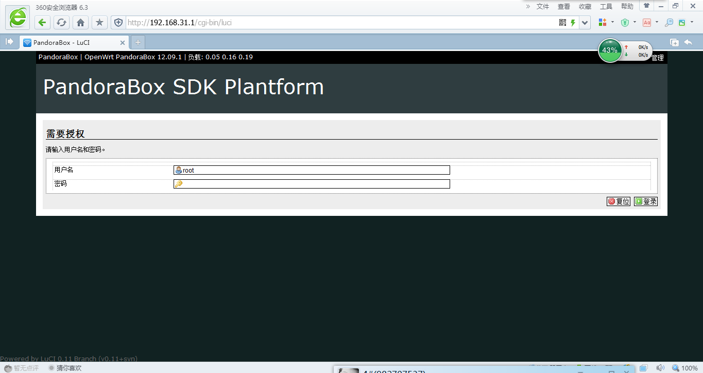Open the dropdown arrow beside the extensions grid icon
Screen dimensions: 703x373
(x=612, y=23)
